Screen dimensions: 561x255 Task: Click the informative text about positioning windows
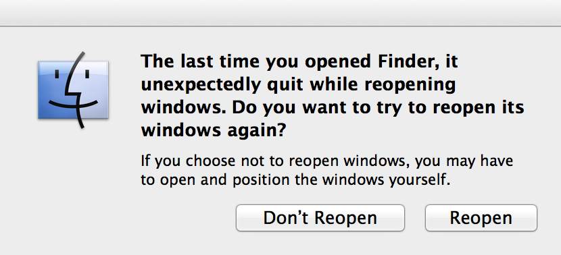pos(326,170)
